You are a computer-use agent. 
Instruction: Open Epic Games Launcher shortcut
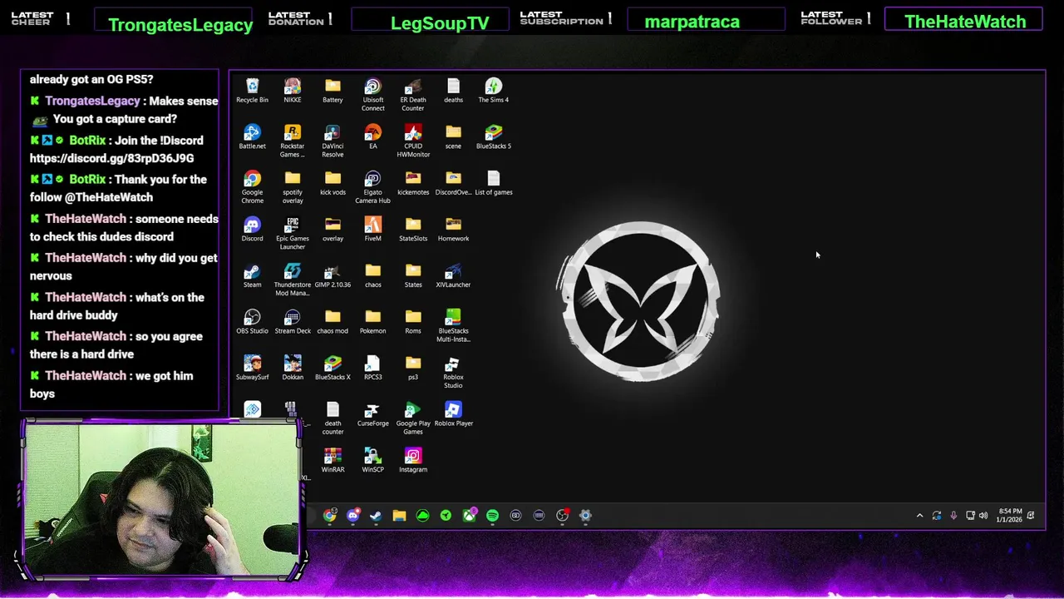click(293, 234)
